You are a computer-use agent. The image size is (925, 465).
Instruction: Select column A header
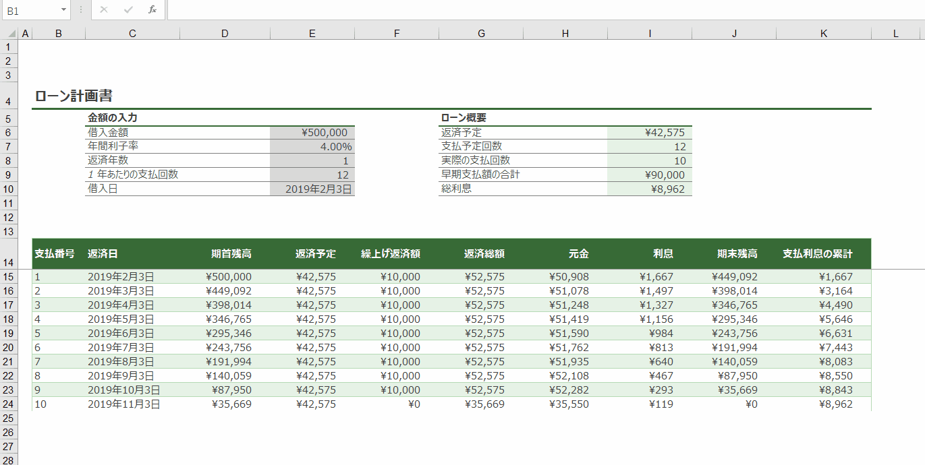tap(25, 34)
